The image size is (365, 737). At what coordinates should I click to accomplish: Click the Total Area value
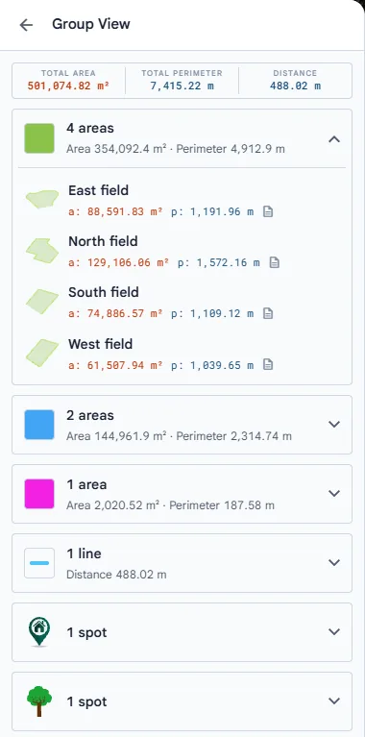point(68,86)
